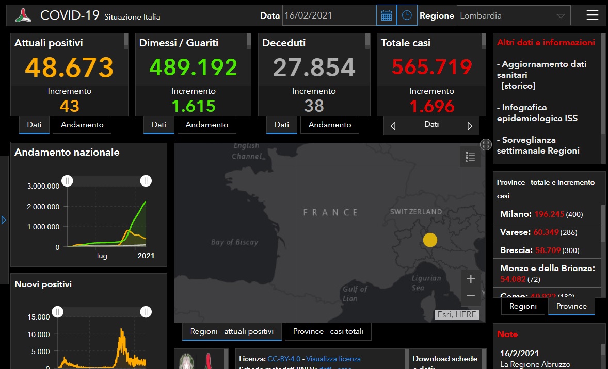Open the hamburger menu
Image resolution: width=608 pixels, height=369 pixels.
coord(593,15)
